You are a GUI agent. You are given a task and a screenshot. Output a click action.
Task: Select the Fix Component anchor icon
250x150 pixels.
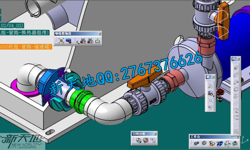[x=236, y=96]
